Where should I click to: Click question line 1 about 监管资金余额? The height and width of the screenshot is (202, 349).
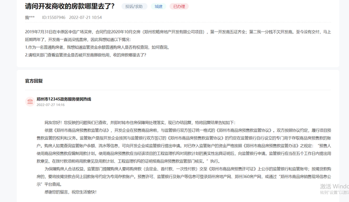(x=98, y=47)
